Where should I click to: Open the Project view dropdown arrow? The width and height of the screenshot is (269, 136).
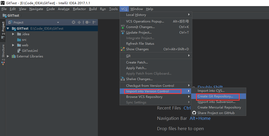coord(58,22)
